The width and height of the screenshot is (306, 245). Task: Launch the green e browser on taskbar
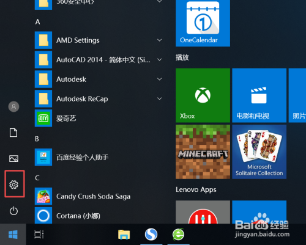pos(178,234)
